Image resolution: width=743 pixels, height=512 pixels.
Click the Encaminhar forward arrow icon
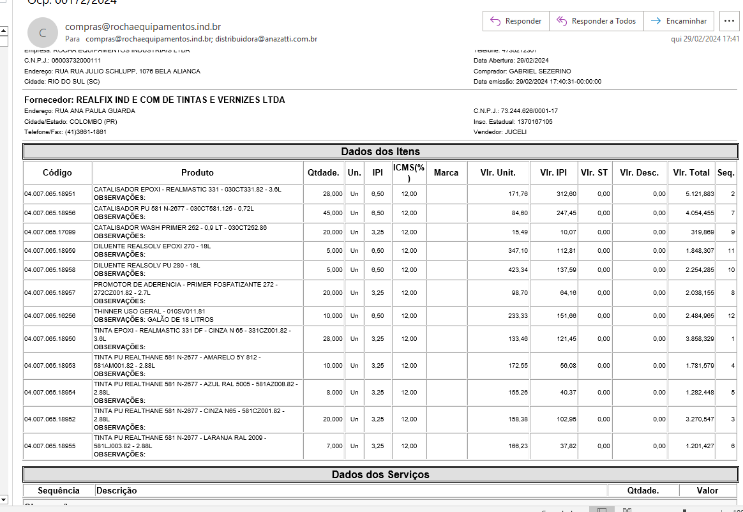(655, 21)
